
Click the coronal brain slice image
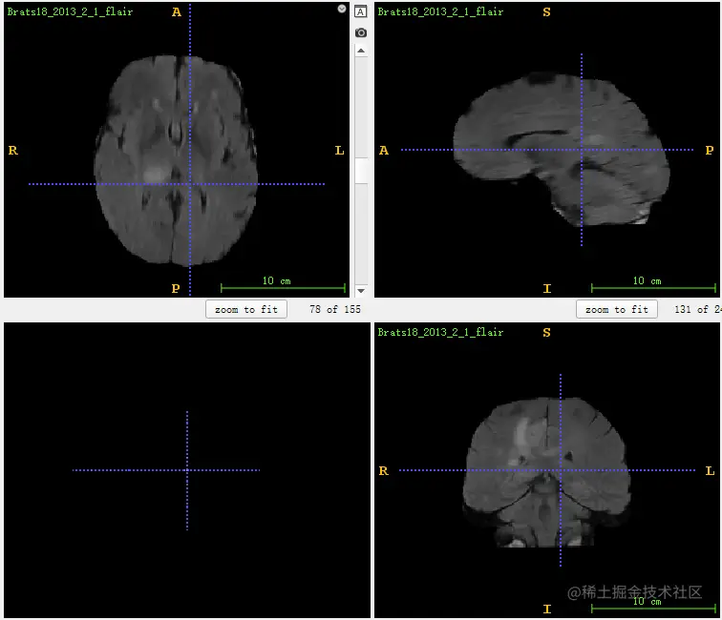[x=547, y=472]
